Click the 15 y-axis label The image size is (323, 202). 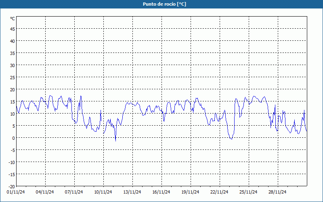pyautogui.click(x=13, y=102)
